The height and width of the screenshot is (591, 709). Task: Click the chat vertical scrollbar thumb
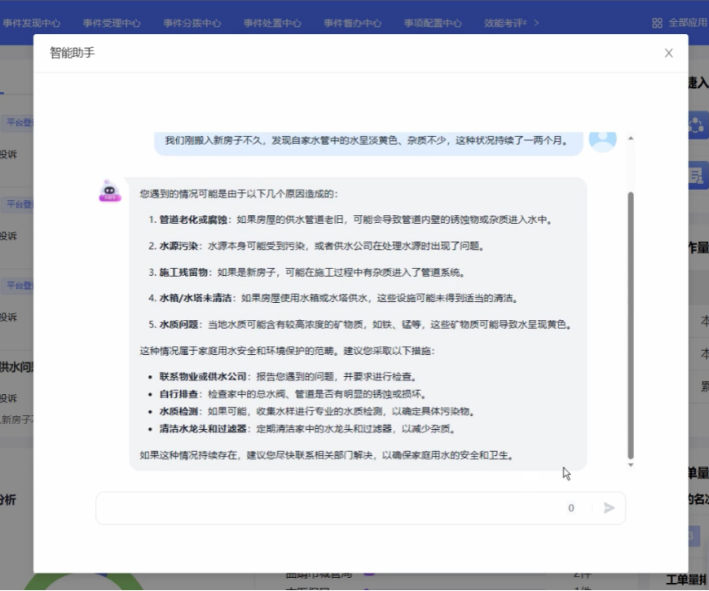630,326
